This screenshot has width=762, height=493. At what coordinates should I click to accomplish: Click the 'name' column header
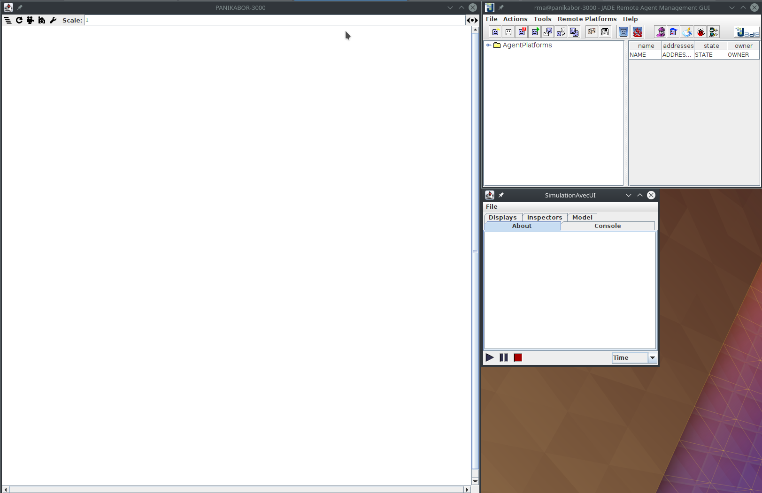[646, 46]
